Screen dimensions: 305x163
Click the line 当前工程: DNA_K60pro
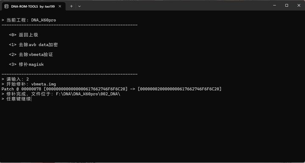pos(29,20)
